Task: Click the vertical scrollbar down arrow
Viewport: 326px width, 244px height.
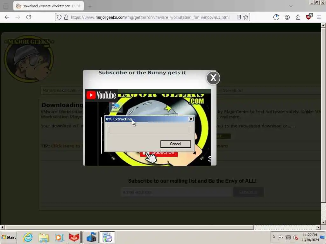Action: pyautogui.click(x=323, y=222)
